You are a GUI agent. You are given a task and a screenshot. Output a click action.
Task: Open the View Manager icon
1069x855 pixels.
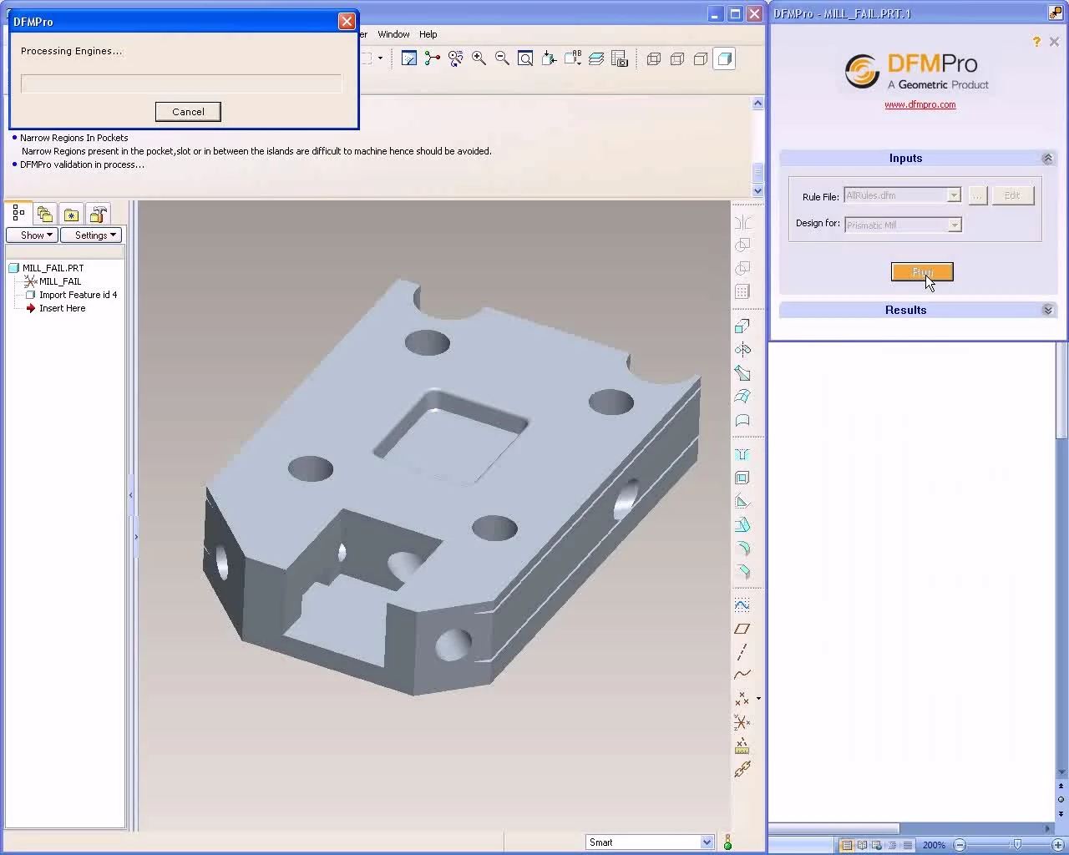click(x=620, y=58)
